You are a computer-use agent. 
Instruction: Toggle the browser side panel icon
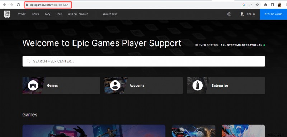click(273, 5)
